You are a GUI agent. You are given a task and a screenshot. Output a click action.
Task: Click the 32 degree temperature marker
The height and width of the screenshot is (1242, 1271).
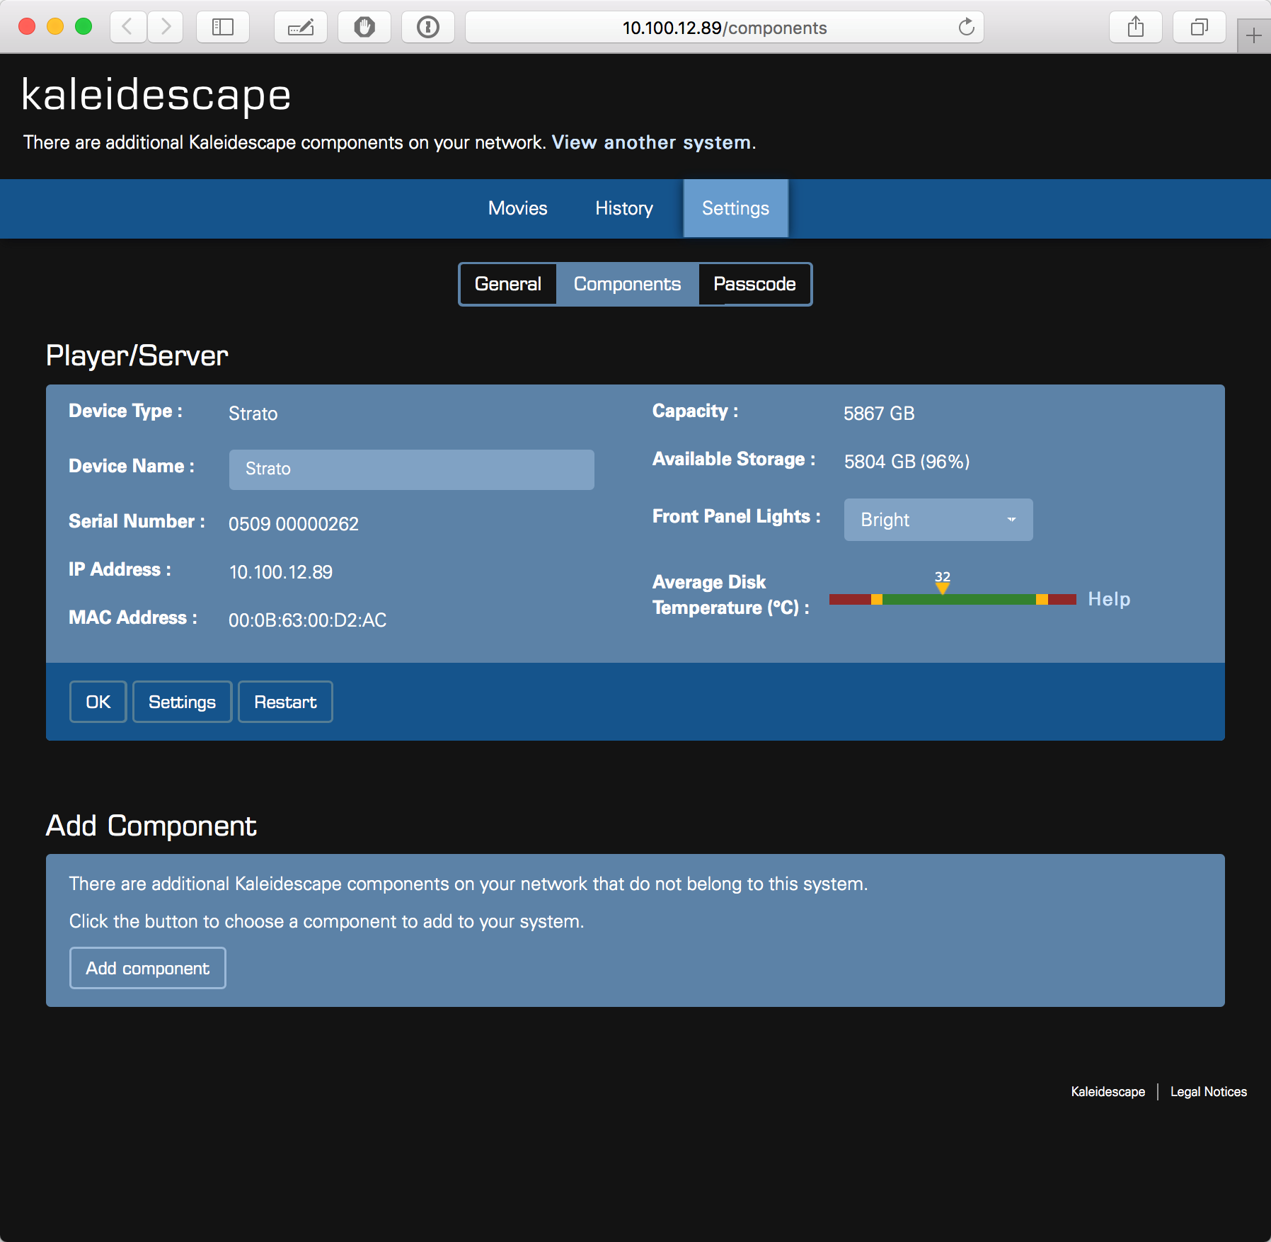click(943, 582)
